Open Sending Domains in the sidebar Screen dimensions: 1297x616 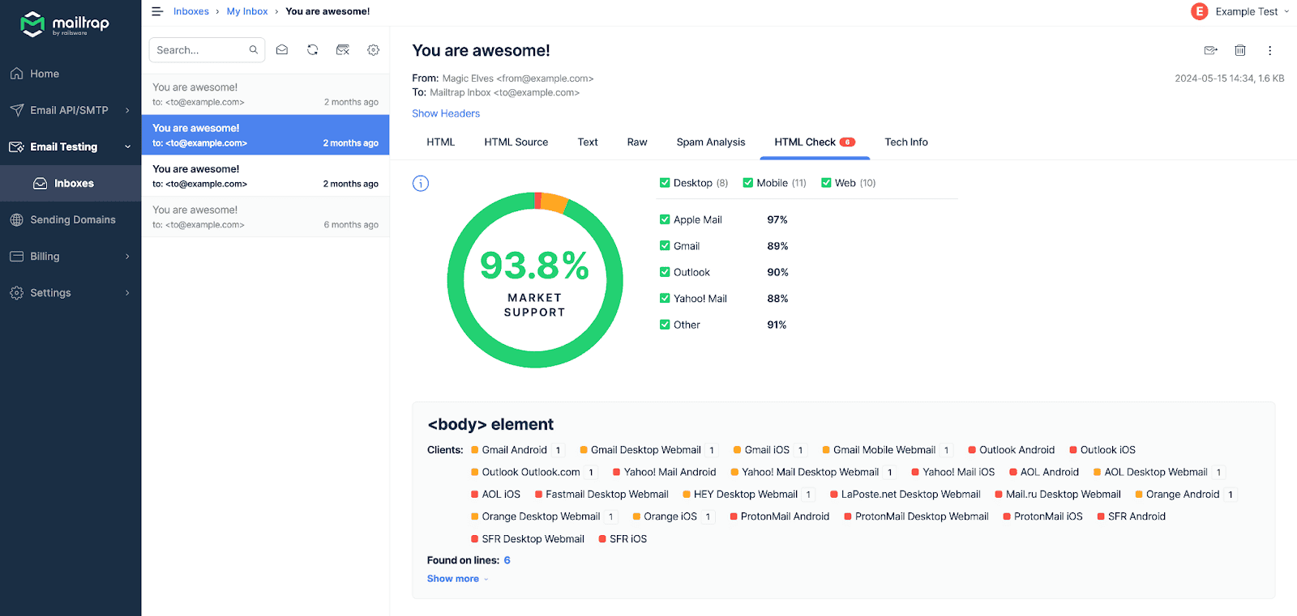tap(71, 220)
